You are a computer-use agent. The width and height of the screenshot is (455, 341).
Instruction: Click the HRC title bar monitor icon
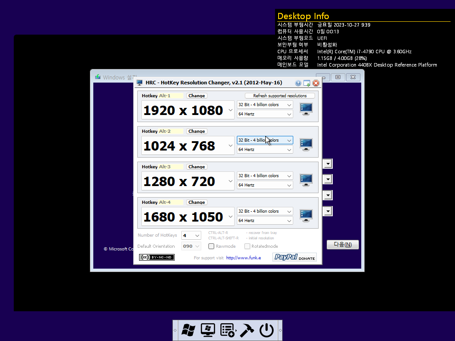(x=140, y=83)
